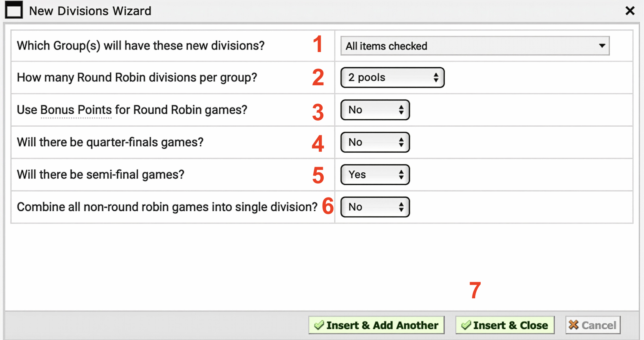Click the question 'Which Group(s) will have these new divisions?'
The image size is (644, 340).
pos(141,46)
